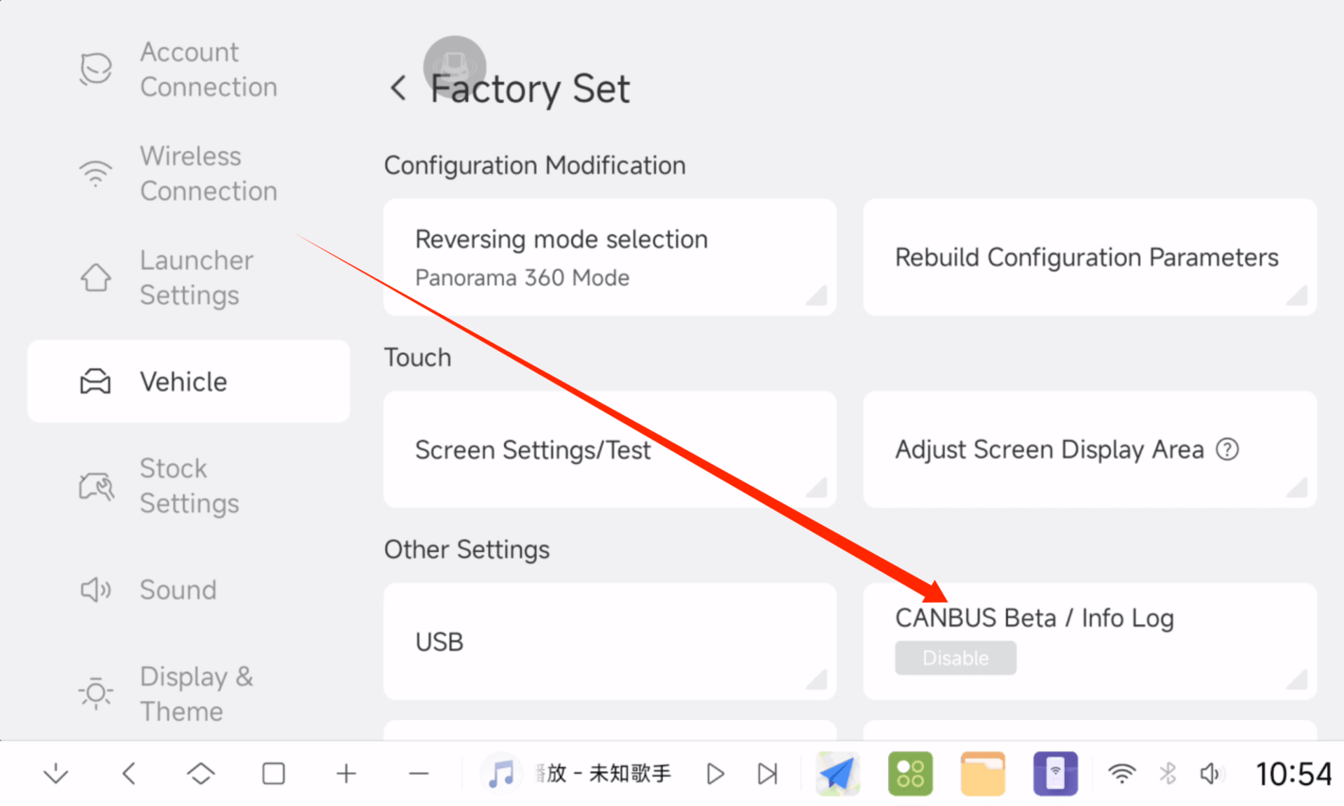This screenshot has width=1344, height=806.
Task: Skip to next track
Action: tap(768, 774)
